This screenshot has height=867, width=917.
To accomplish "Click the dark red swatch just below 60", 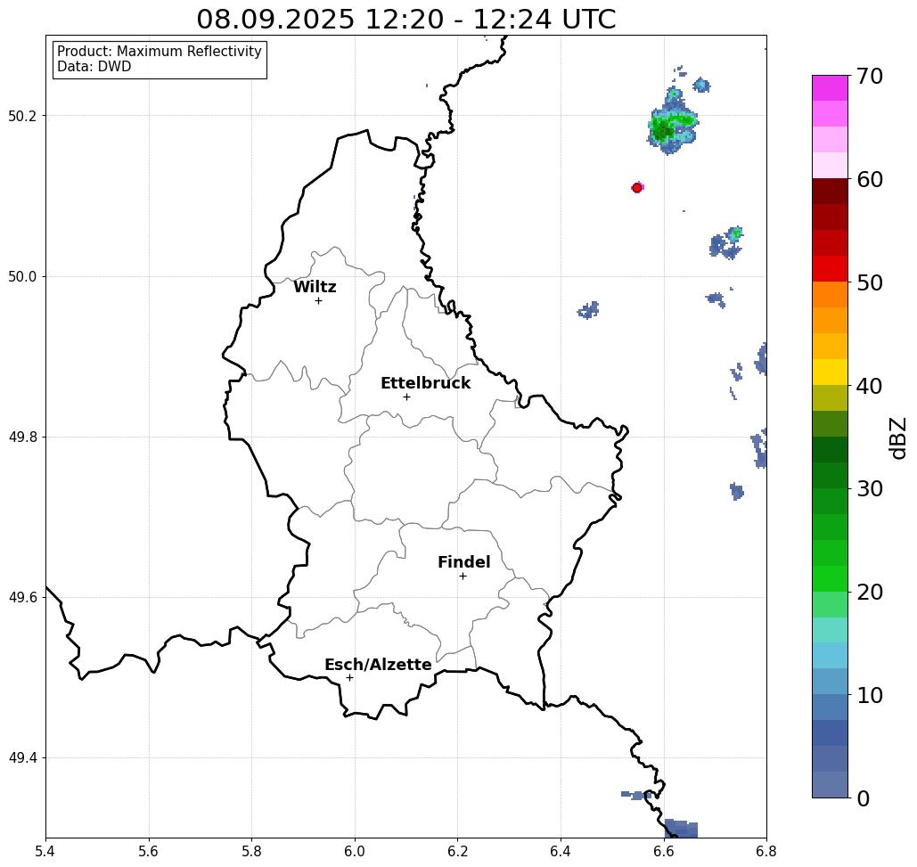I will 830,192.
